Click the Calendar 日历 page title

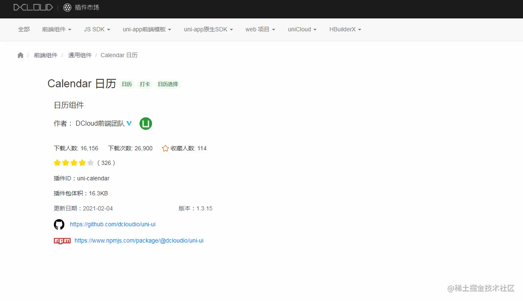(x=82, y=83)
